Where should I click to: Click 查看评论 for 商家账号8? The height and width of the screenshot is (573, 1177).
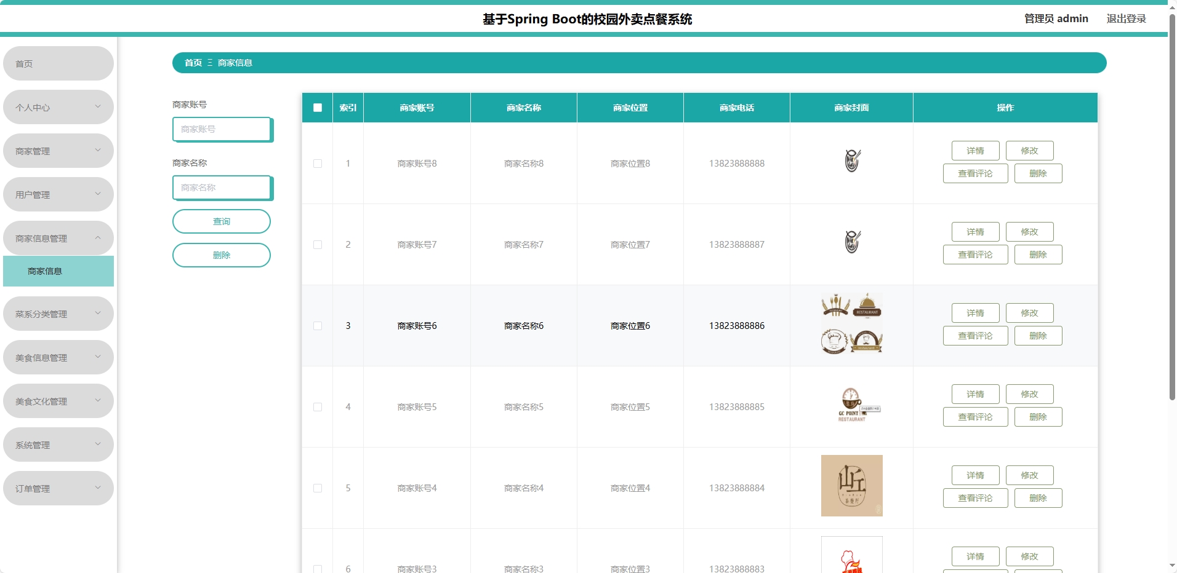[x=975, y=173]
